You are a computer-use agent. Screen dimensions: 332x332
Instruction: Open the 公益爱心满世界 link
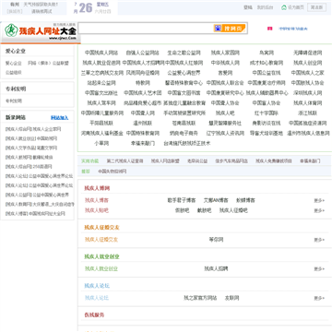[184, 73]
